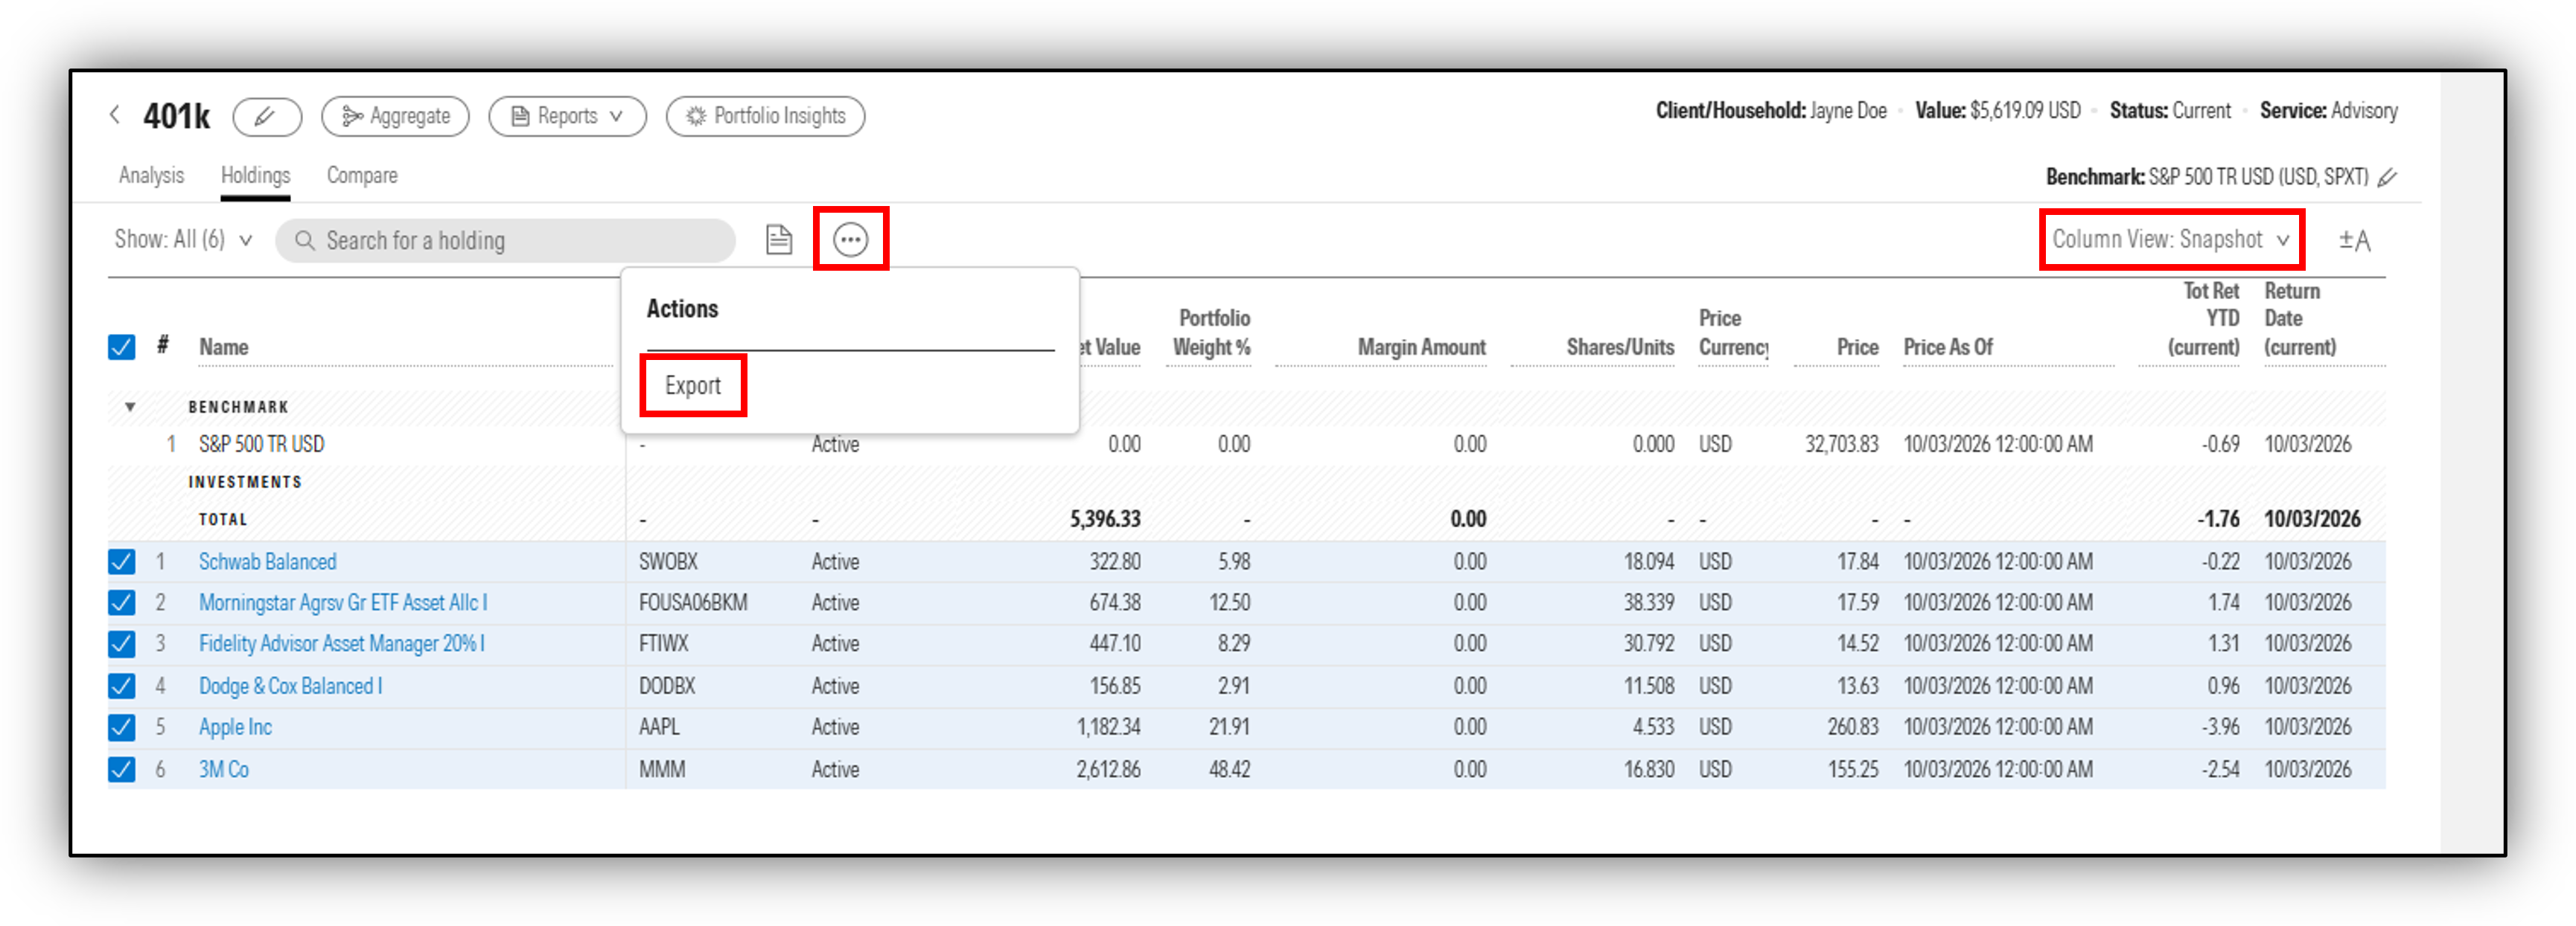Sort by Return Date (current) header
2576x926 pixels.
tap(2300, 318)
